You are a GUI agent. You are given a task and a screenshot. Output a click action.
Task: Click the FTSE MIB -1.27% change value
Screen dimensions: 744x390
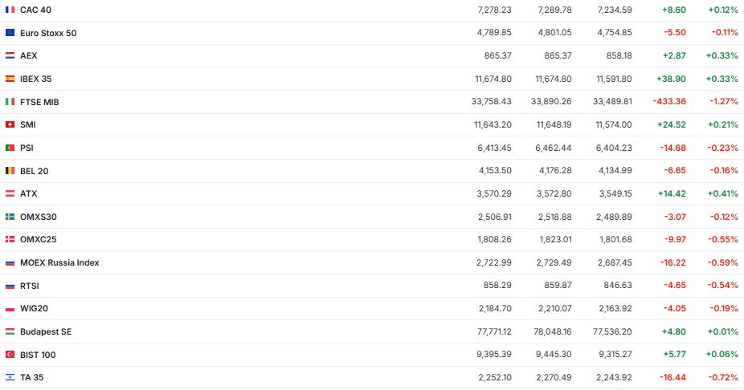point(724,102)
